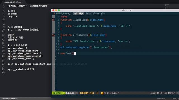
Task: Switch to the NERD_tree_1 vim tab
Action: coord(64,14)
